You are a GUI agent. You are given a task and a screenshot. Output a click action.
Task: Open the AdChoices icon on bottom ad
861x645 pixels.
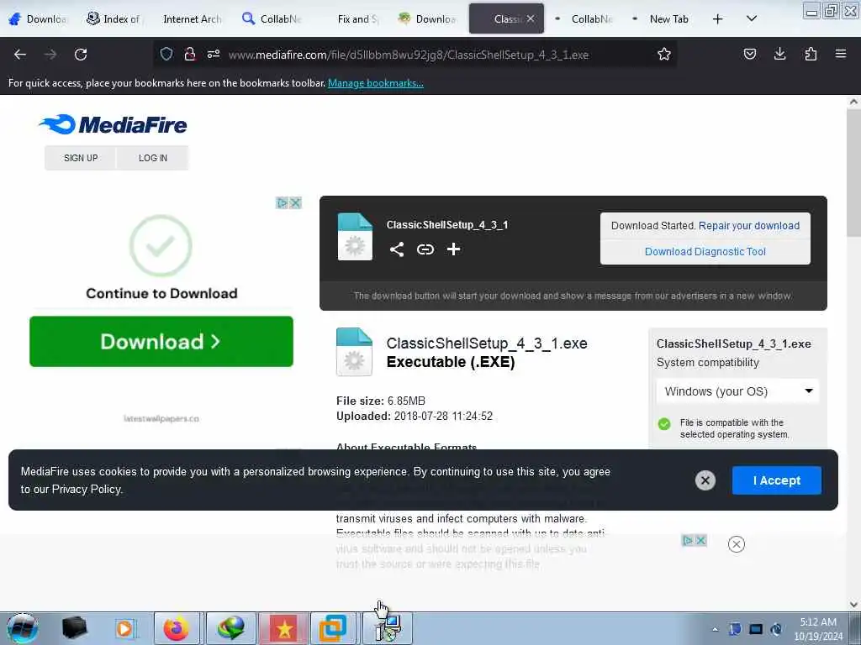coord(688,541)
